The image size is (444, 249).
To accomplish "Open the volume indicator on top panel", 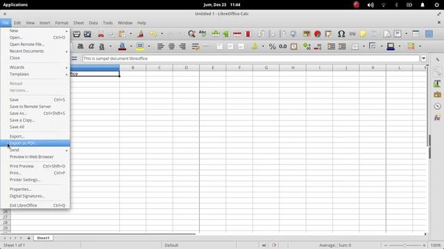I will (370, 5).
